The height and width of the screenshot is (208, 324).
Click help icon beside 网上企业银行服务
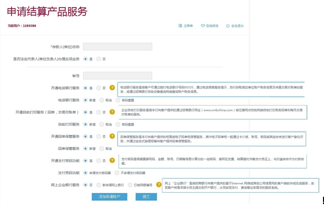pos(159,185)
